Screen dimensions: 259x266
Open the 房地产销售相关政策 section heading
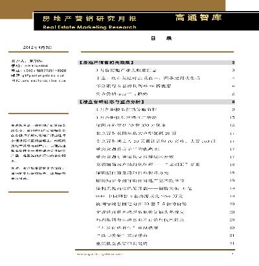pos(106,63)
